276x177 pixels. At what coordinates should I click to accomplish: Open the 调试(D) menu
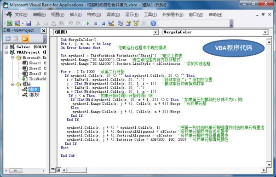tap(113, 15)
